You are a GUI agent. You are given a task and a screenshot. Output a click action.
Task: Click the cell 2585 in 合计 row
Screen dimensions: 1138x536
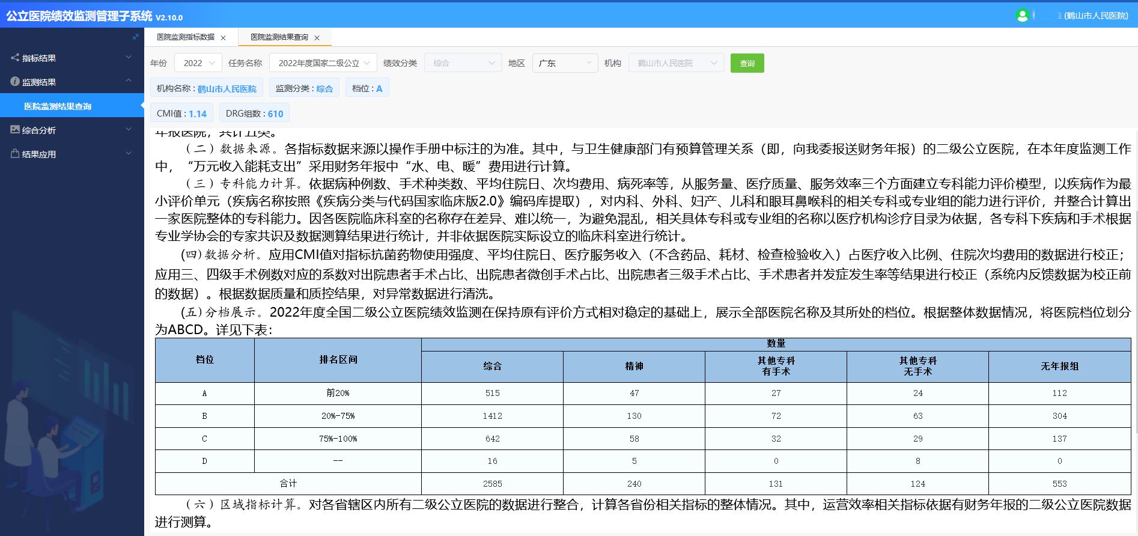(x=493, y=484)
